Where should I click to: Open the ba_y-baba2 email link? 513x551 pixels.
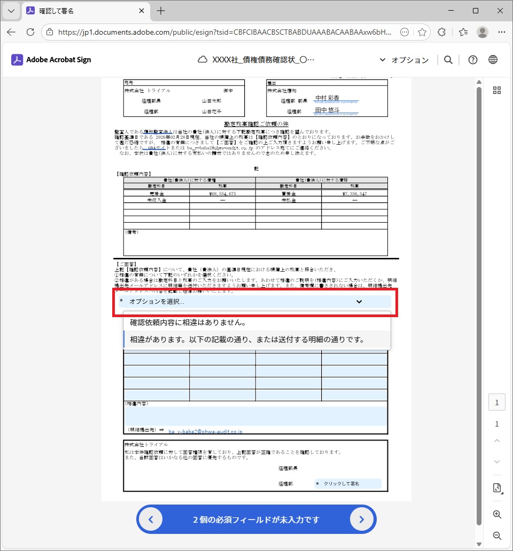(205, 431)
